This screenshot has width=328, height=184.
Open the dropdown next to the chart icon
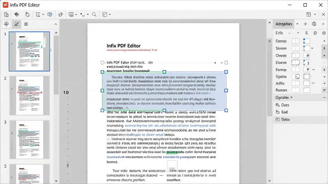coord(110,15)
